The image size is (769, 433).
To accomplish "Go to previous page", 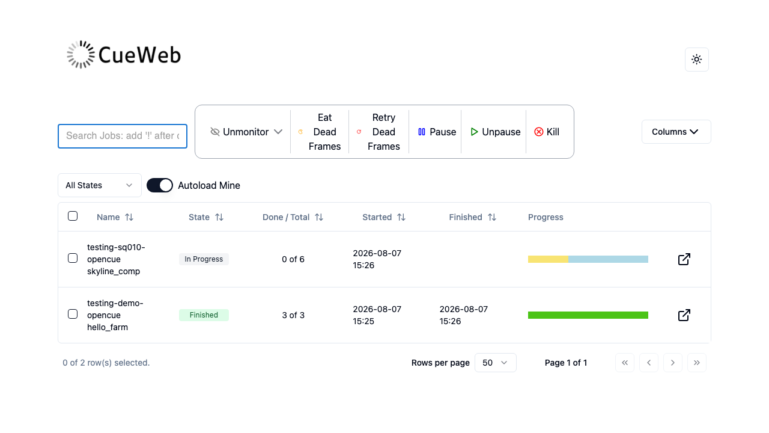I will 649,363.
